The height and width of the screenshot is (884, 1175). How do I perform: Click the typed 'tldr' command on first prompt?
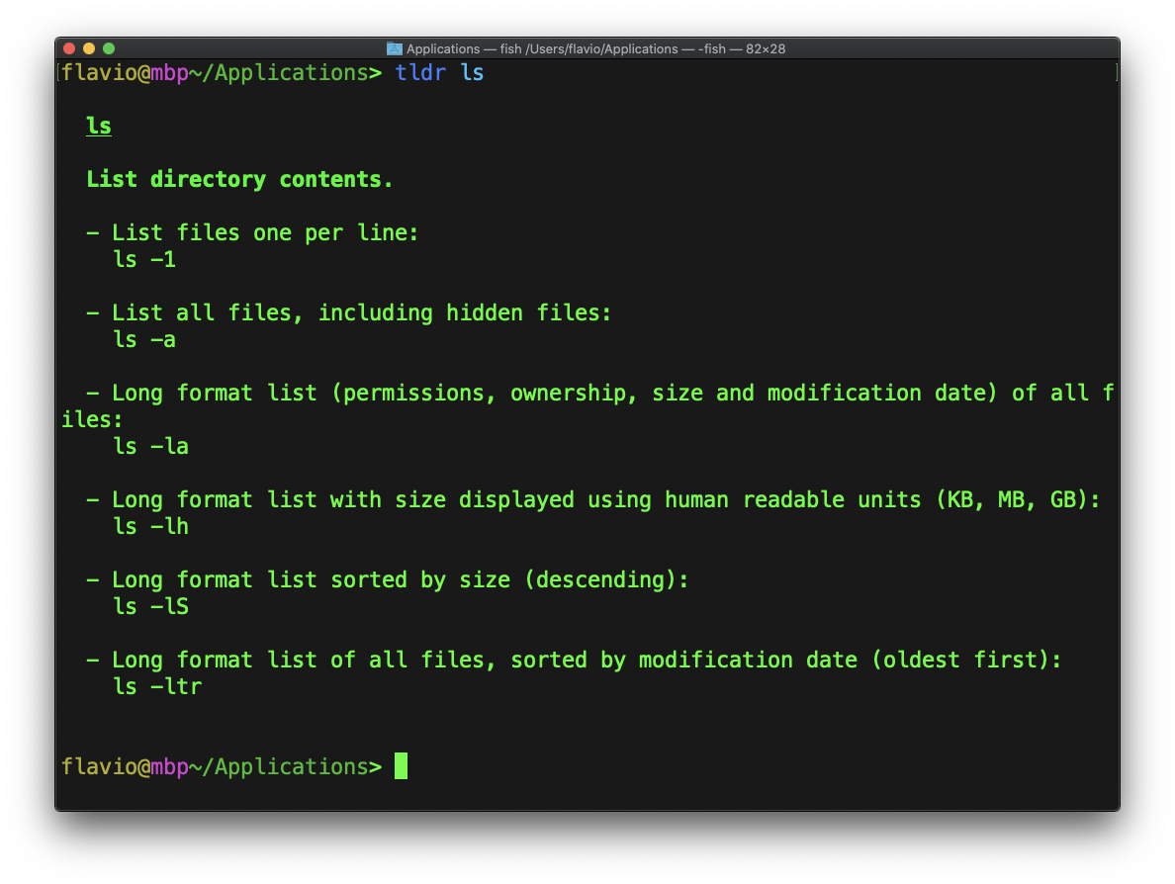420,73
